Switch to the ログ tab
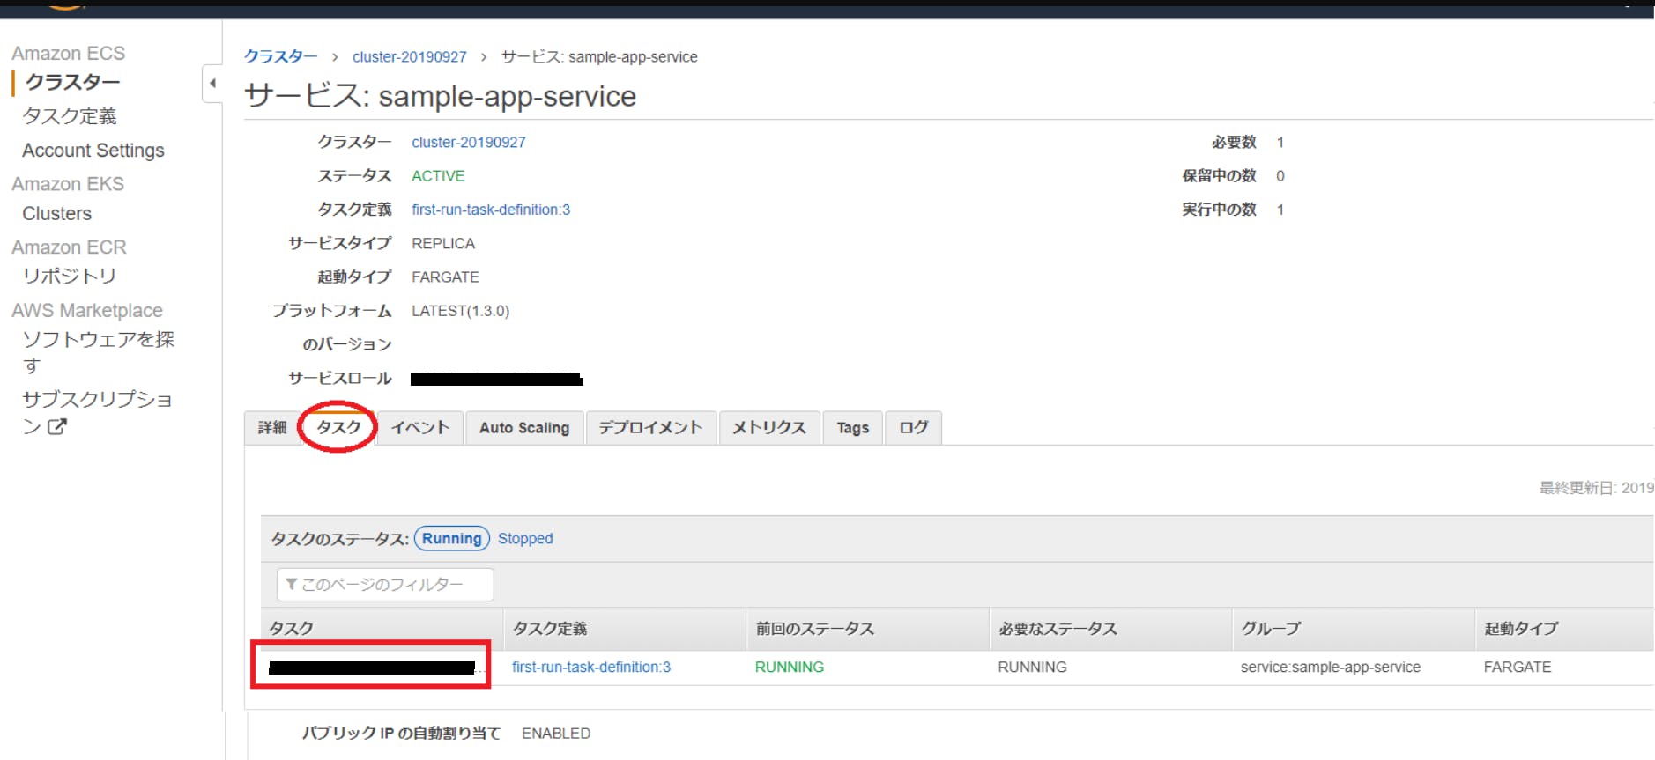This screenshot has height=760, width=1655. [913, 428]
